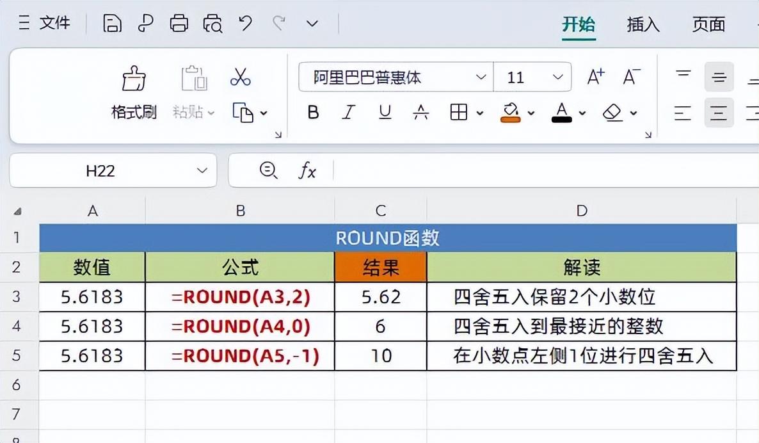Expand the quick access toolbar chevron

coord(313,23)
